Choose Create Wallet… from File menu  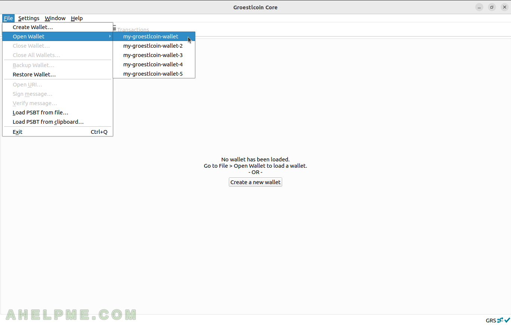point(57,27)
